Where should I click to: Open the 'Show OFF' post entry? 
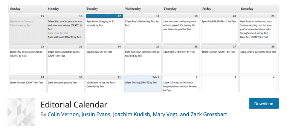[99, 52]
